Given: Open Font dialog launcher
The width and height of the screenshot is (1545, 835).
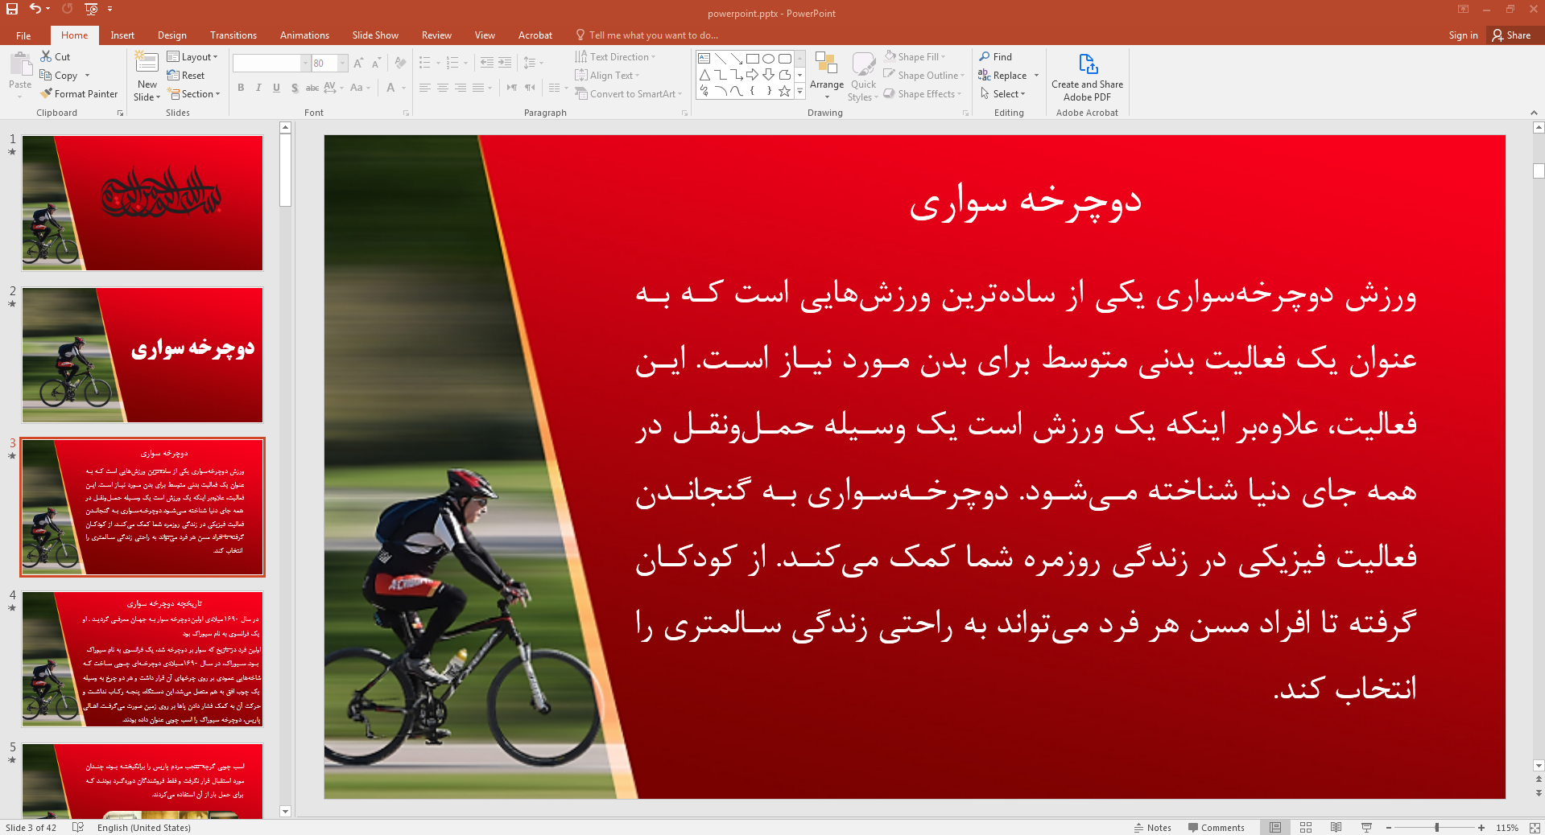Looking at the screenshot, I should (407, 113).
